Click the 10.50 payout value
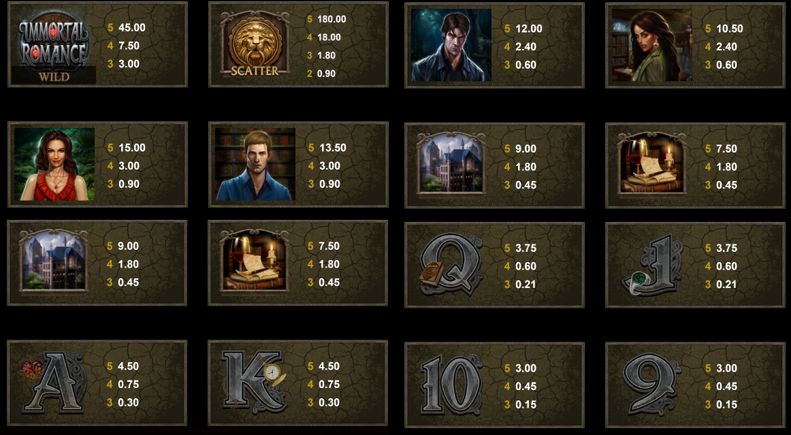 (730, 29)
